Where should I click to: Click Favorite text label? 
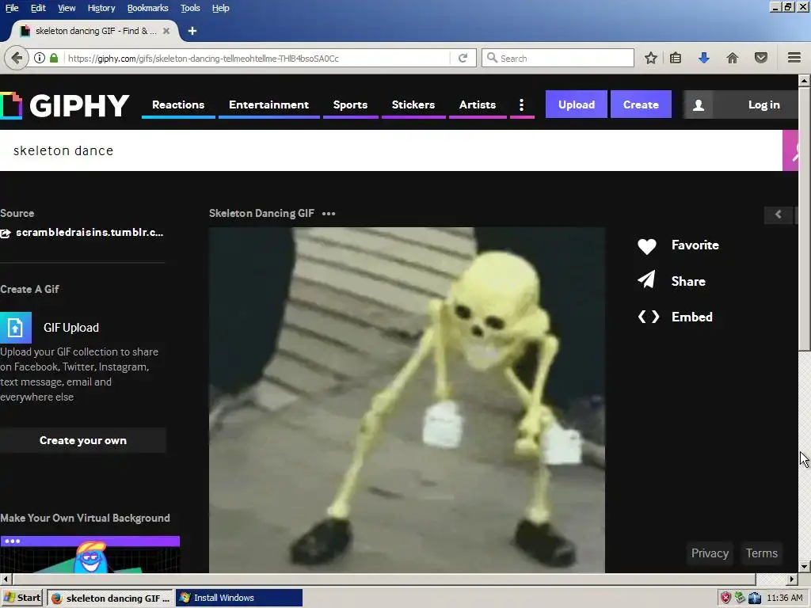(695, 245)
